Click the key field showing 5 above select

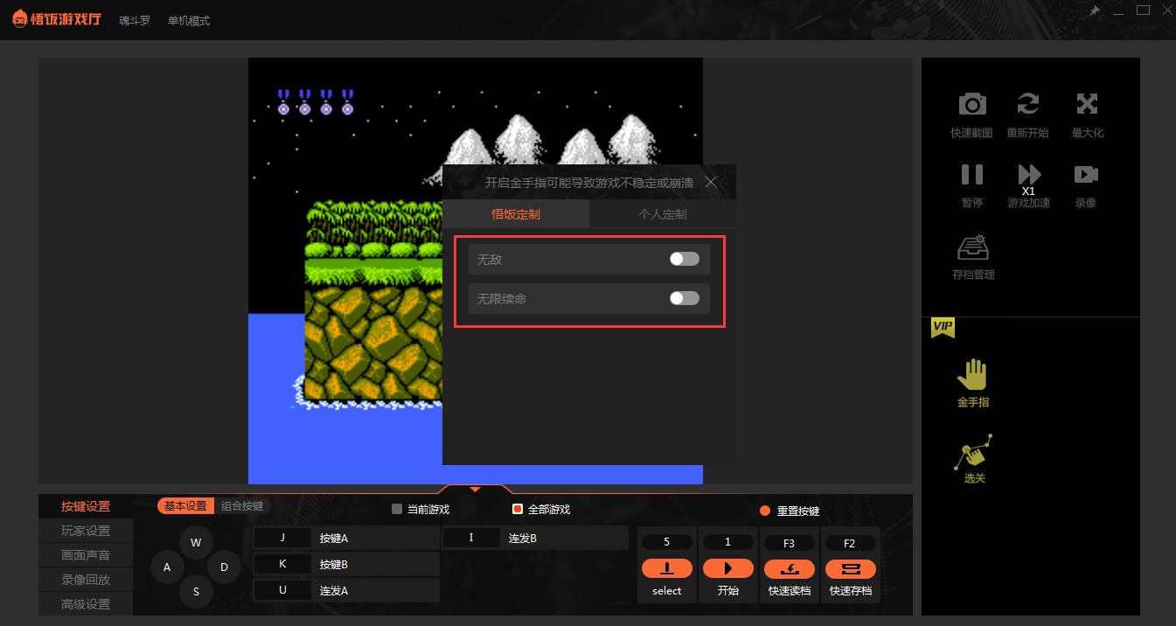click(x=666, y=543)
